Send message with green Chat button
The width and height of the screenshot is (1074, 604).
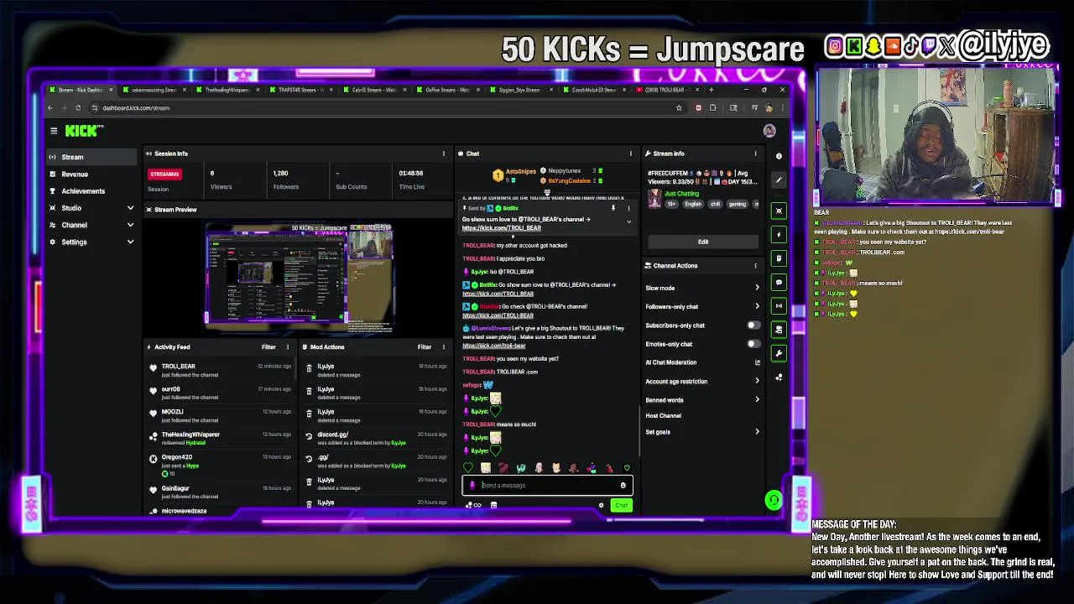click(x=621, y=505)
